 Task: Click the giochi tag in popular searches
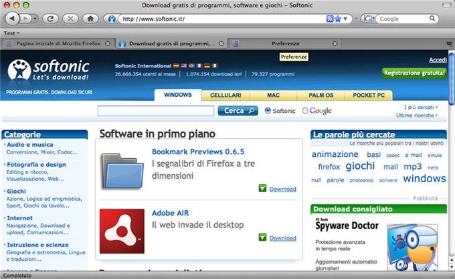coord(360,166)
